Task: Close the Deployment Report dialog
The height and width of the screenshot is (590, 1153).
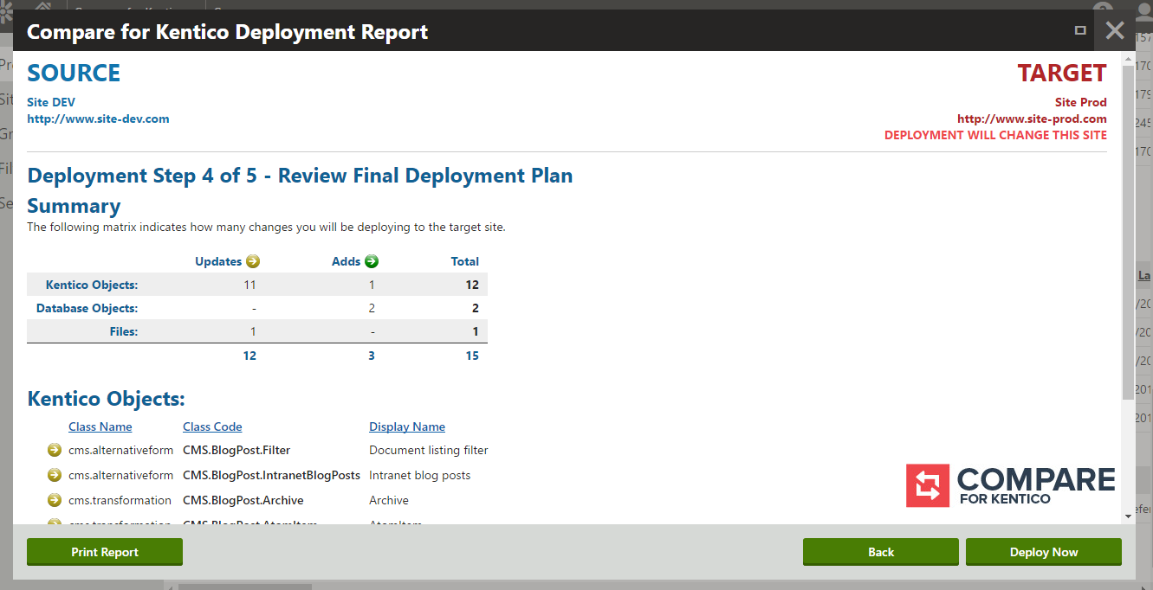Action: click(x=1115, y=30)
